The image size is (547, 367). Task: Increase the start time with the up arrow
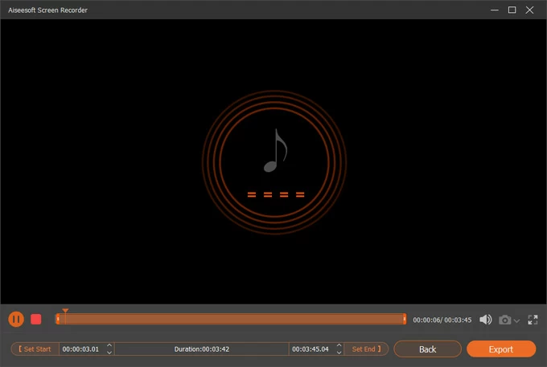point(109,345)
